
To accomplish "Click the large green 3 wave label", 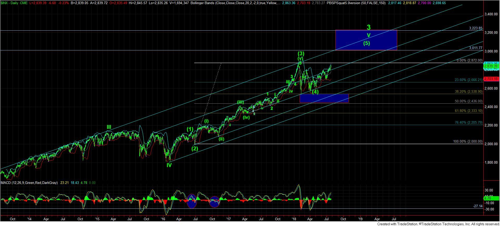I will tap(368, 27).
